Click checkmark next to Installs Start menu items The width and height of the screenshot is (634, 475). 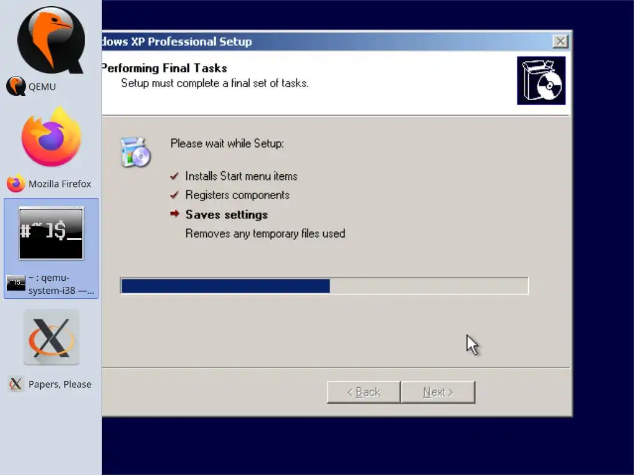coord(174,176)
